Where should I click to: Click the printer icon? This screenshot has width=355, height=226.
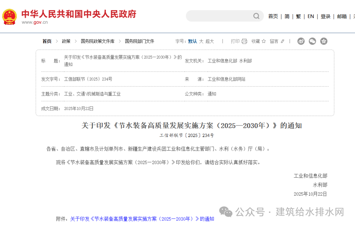tap(244, 41)
